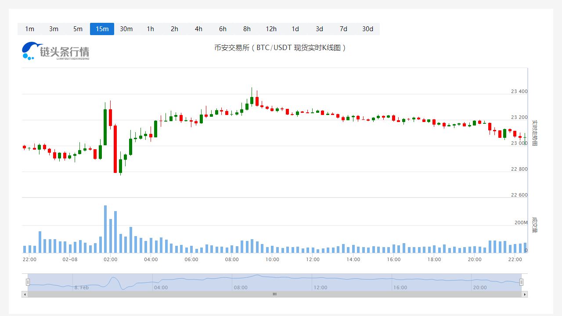This screenshot has width=562, height=316.
Task: Open the 1h timeframe view
Action: coord(150,29)
